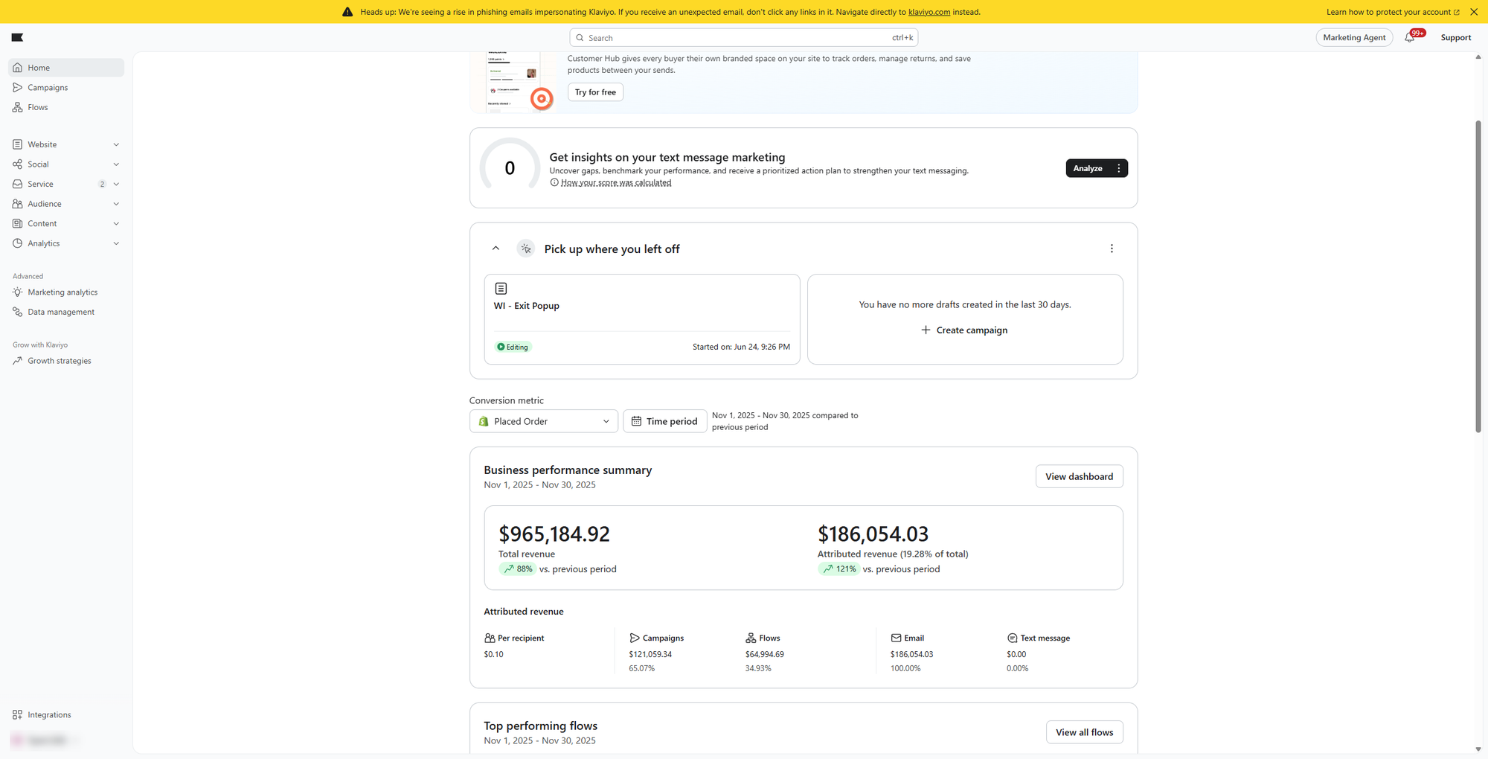Click View dashboard button

[x=1079, y=476]
